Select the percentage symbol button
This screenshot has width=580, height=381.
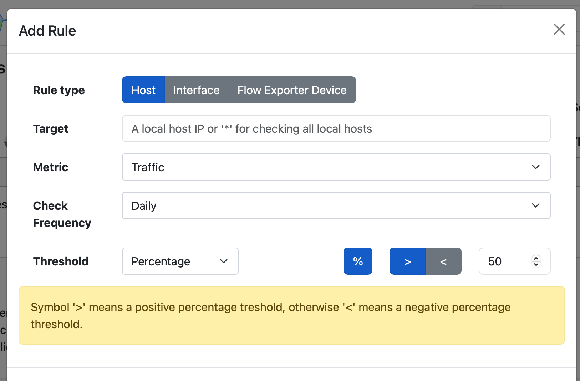pyautogui.click(x=357, y=261)
